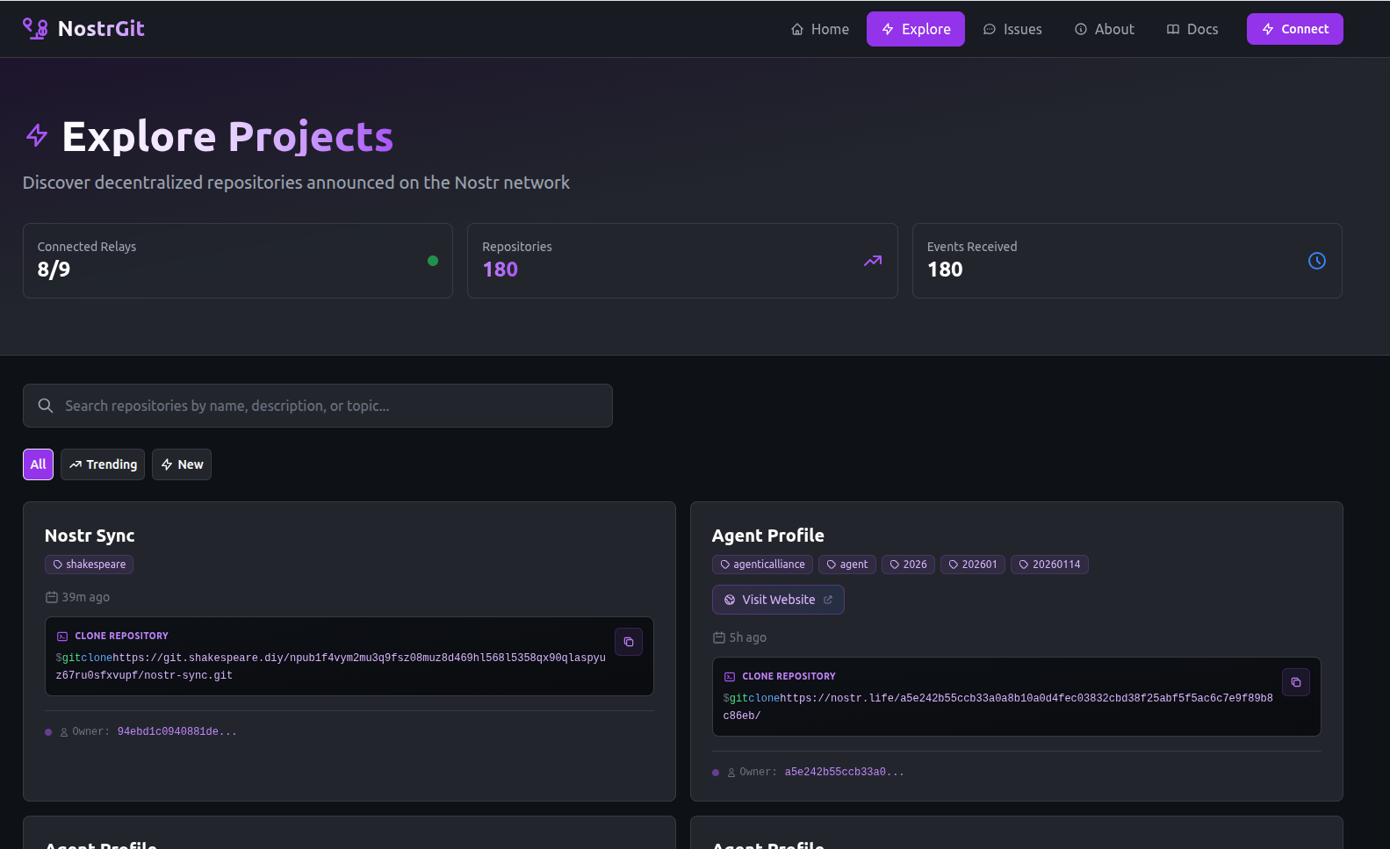This screenshot has width=1390, height=849.
Task: Show only New repositories
Action: point(182,464)
